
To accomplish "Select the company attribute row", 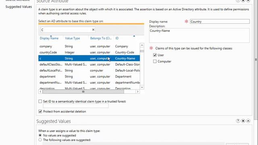I will [x=89, y=46].
